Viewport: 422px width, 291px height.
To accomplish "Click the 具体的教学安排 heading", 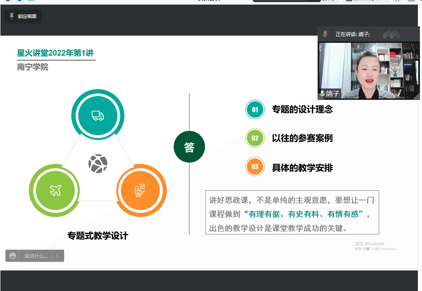I will click(302, 168).
